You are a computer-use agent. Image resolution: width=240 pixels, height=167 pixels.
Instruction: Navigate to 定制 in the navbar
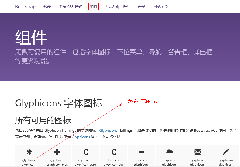[x=142, y=7]
